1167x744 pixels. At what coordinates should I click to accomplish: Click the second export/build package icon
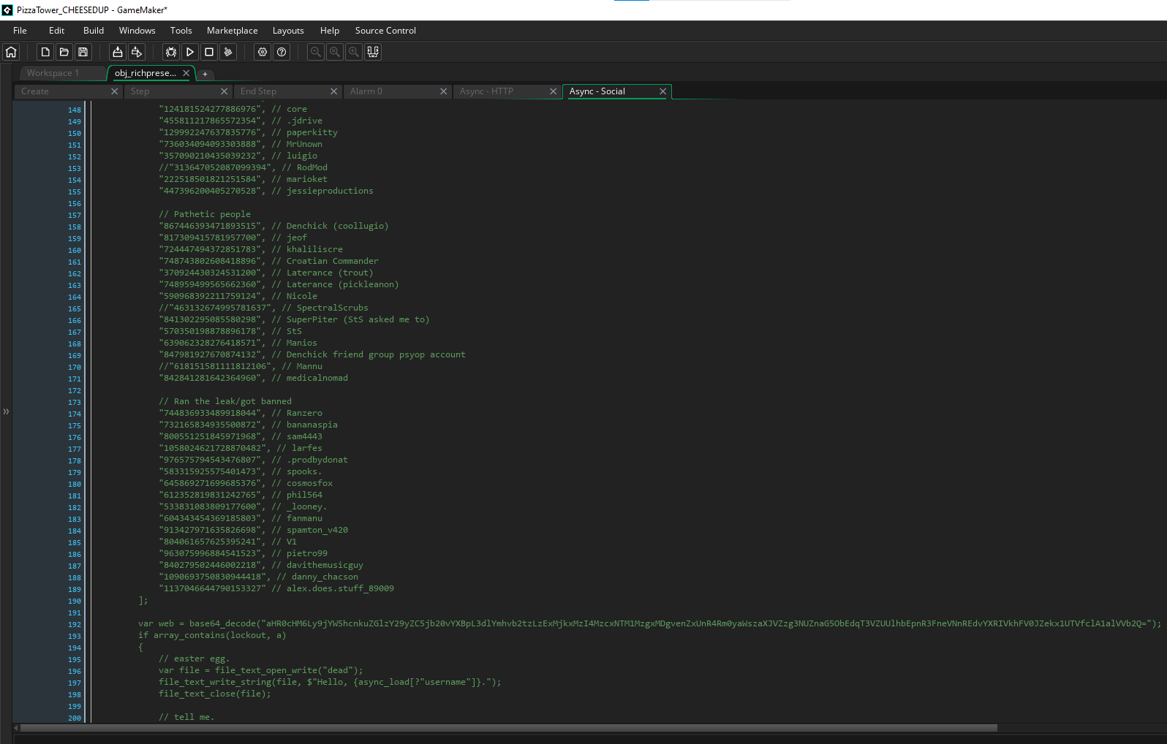(x=137, y=52)
